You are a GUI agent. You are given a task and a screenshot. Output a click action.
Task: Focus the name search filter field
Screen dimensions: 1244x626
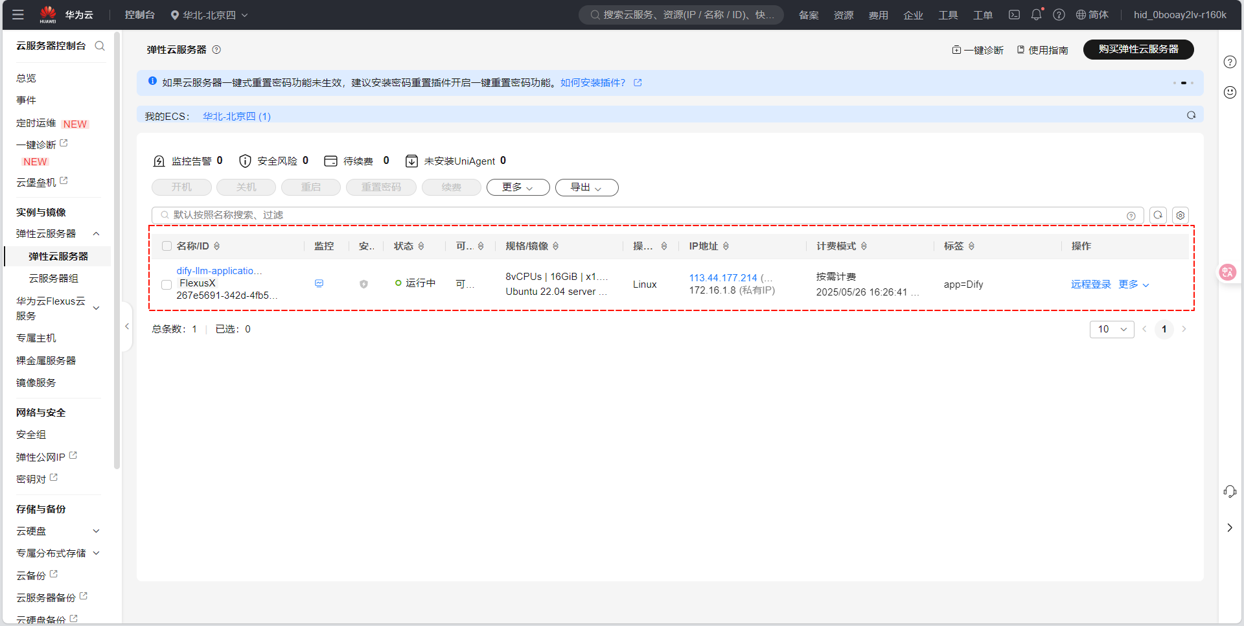click(x=647, y=215)
